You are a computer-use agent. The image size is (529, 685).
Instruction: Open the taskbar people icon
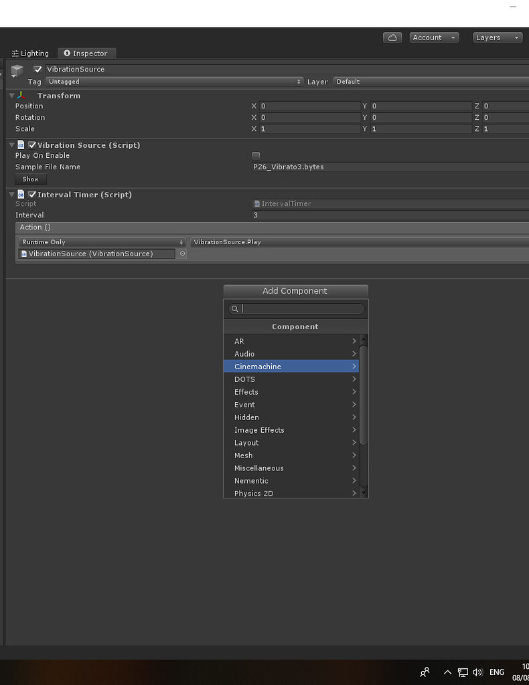(425, 672)
